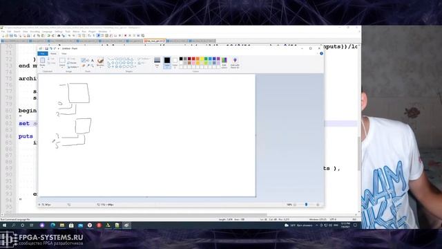Open the Shape outline dropdown in Paint
The width and height of the screenshot is (442, 249).
pos(144,59)
